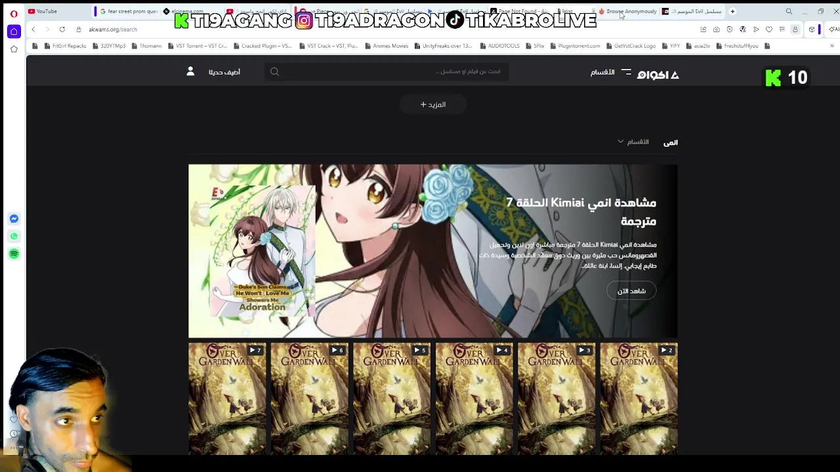Reload the akwams.org page
The image size is (840, 472).
point(62,29)
